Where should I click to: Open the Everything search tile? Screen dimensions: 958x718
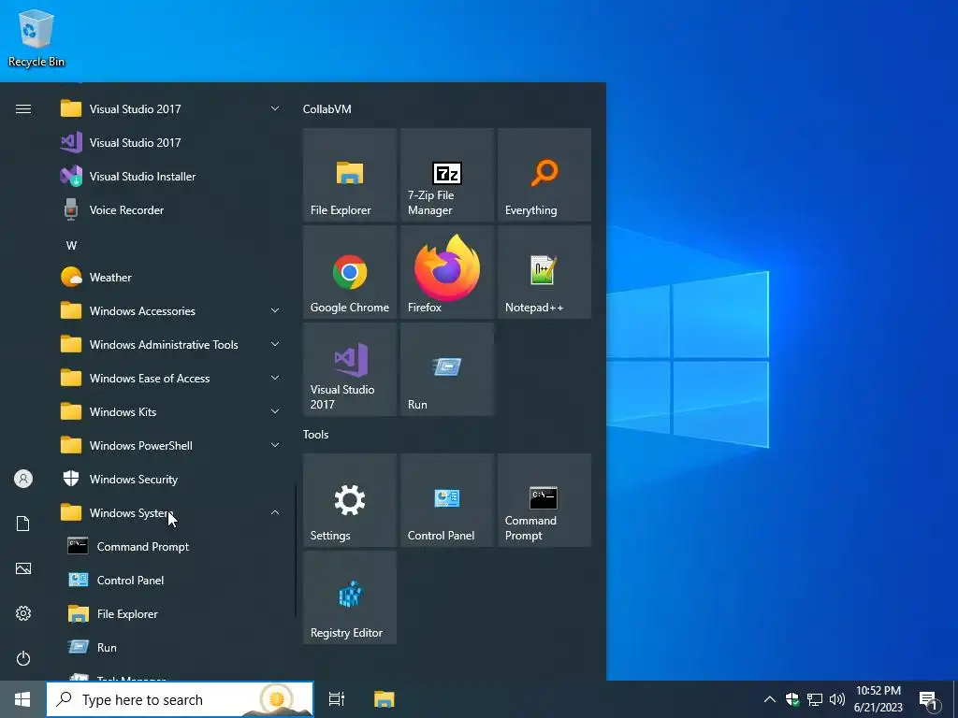544,175
